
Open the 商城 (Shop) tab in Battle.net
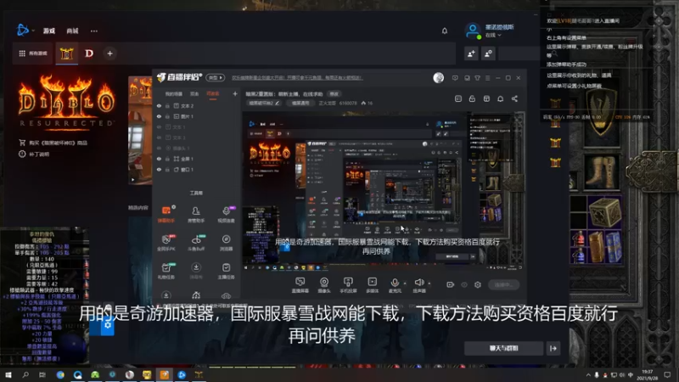tap(72, 31)
